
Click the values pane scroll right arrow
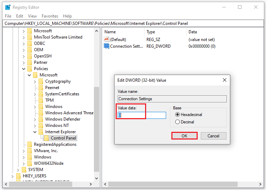pyautogui.click(x=260, y=184)
